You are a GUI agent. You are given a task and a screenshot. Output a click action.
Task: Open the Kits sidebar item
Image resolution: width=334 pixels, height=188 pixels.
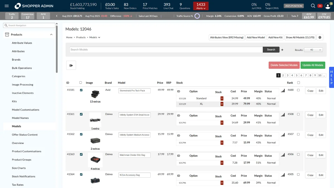[14, 101]
